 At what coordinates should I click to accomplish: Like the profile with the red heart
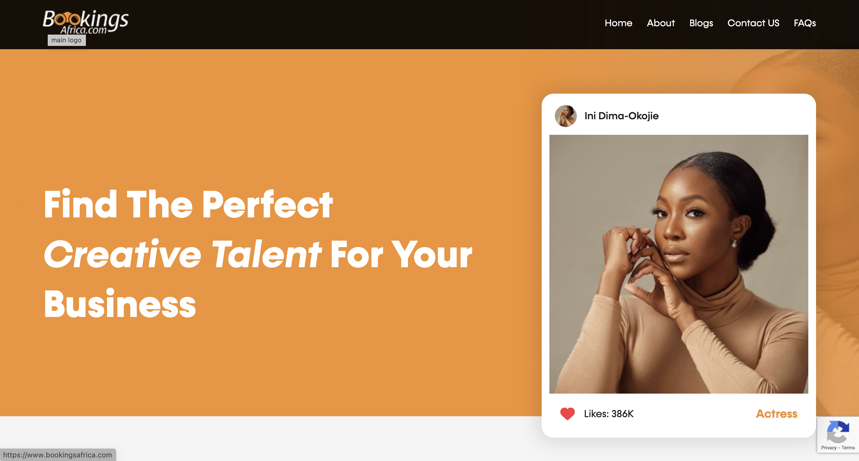tap(567, 414)
